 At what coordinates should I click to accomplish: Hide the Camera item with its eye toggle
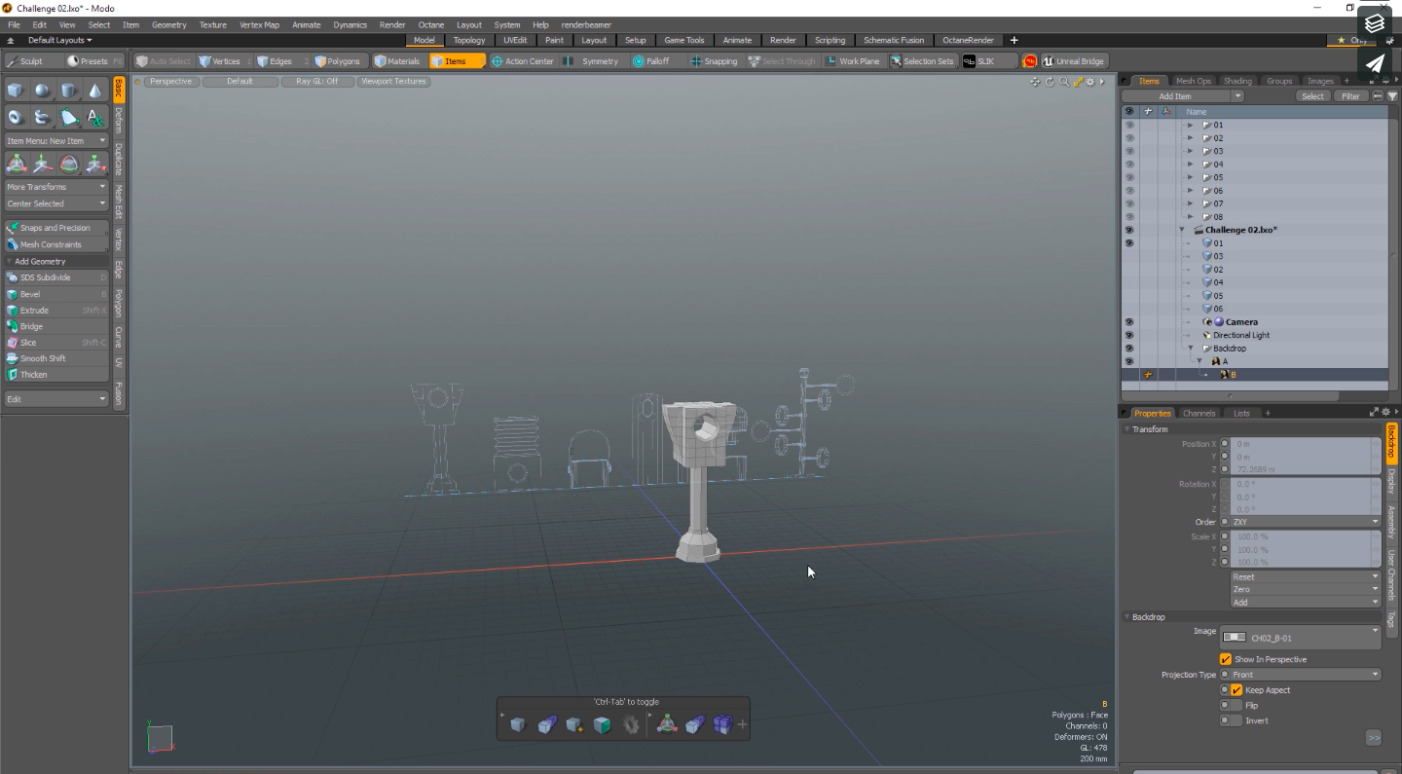[x=1128, y=322]
